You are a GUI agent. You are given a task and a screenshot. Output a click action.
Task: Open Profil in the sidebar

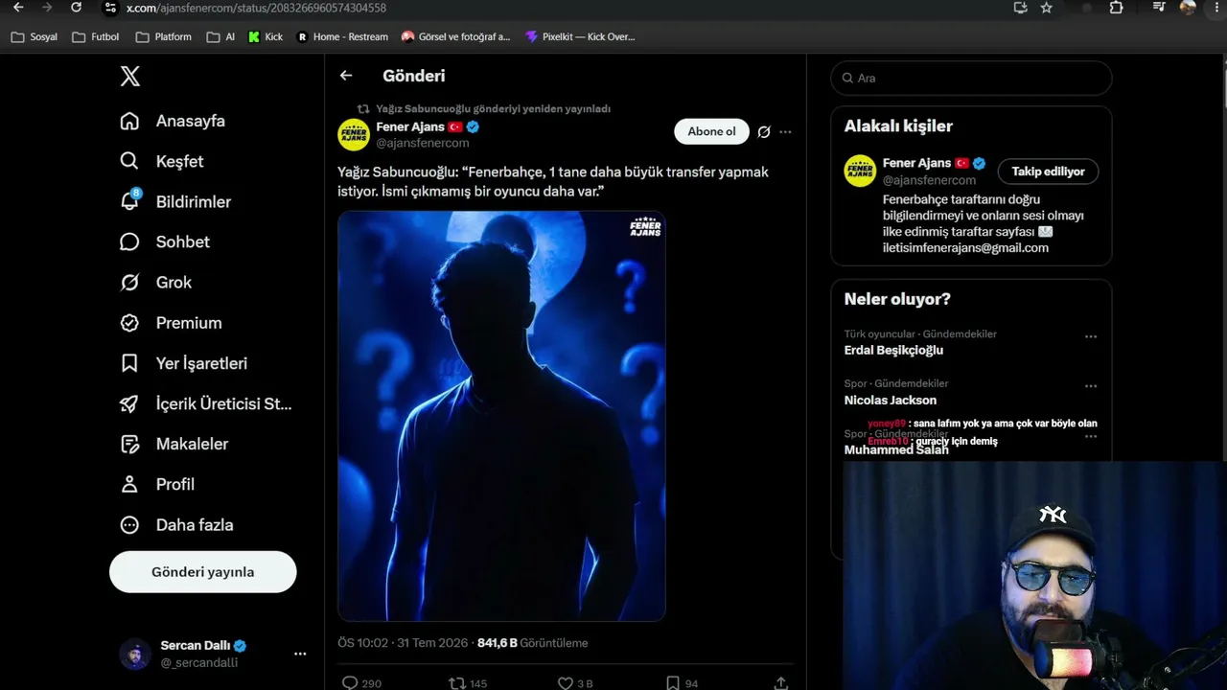pos(157,484)
